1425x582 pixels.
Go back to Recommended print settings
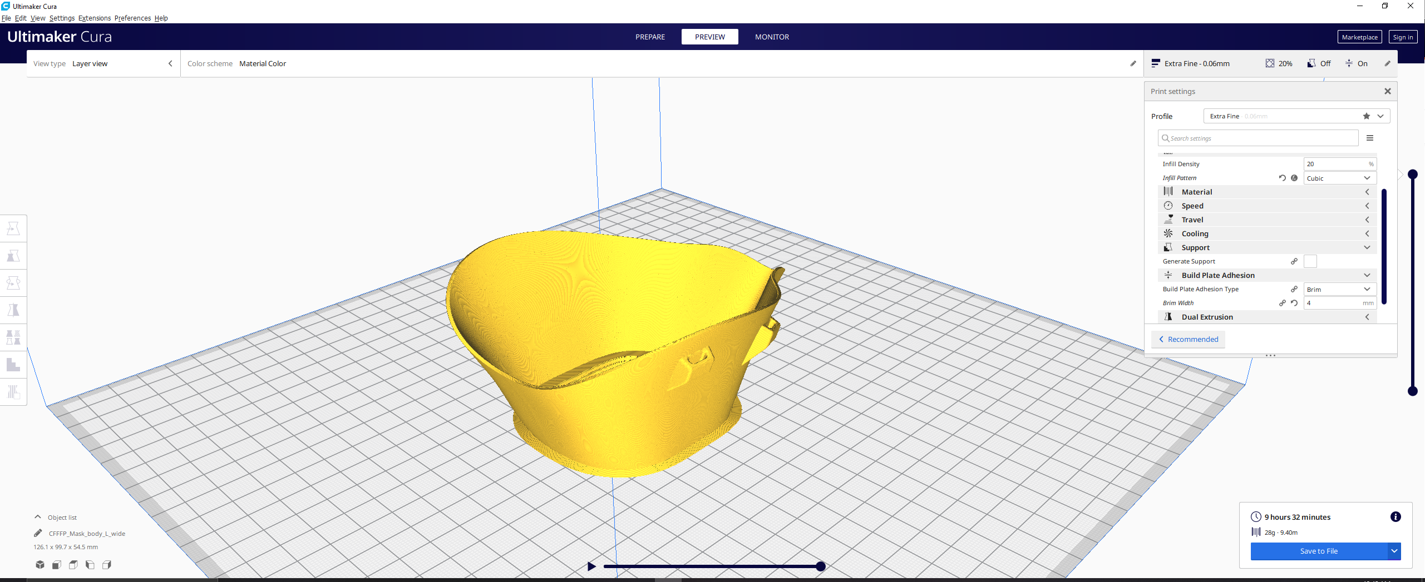coord(1188,339)
